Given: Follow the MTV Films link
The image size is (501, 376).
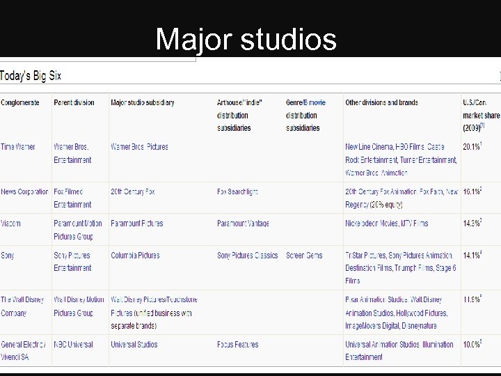Looking at the screenshot, I should (x=415, y=224).
